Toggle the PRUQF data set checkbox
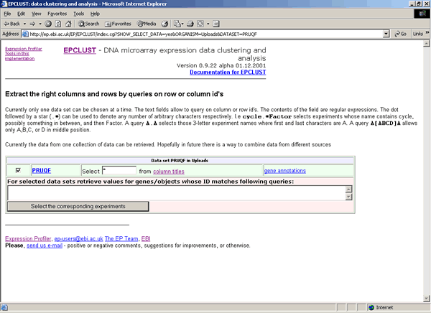This screenshot has width=431, height=313. (18, 170)
